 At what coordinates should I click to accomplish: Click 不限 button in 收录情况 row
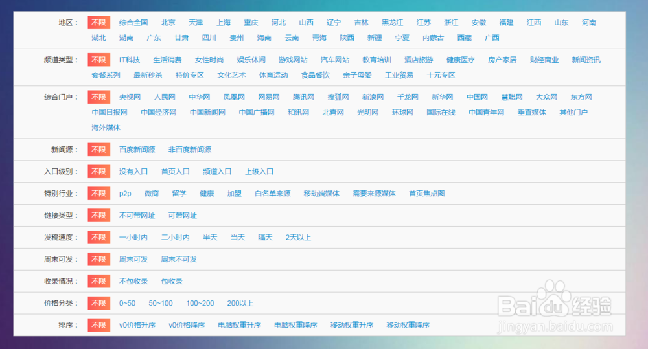[x=98, y=281]
